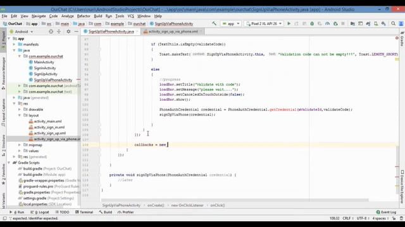Viewport: 405px width, 227px height.
Task: Click the Collapse All icon in Project panel
Action: tap(59, 32)
